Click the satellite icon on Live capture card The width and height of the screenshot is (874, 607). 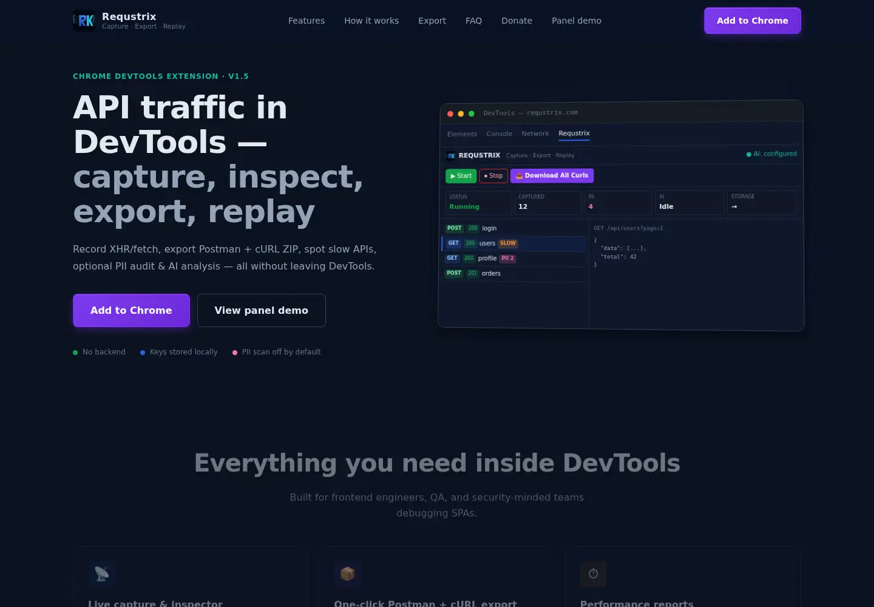(102, 574)
